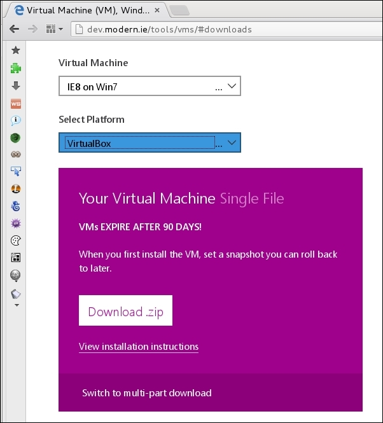This screenshot has width=383, height=423.
Task: Click the Single File heading text
Action: pos(252,199)
